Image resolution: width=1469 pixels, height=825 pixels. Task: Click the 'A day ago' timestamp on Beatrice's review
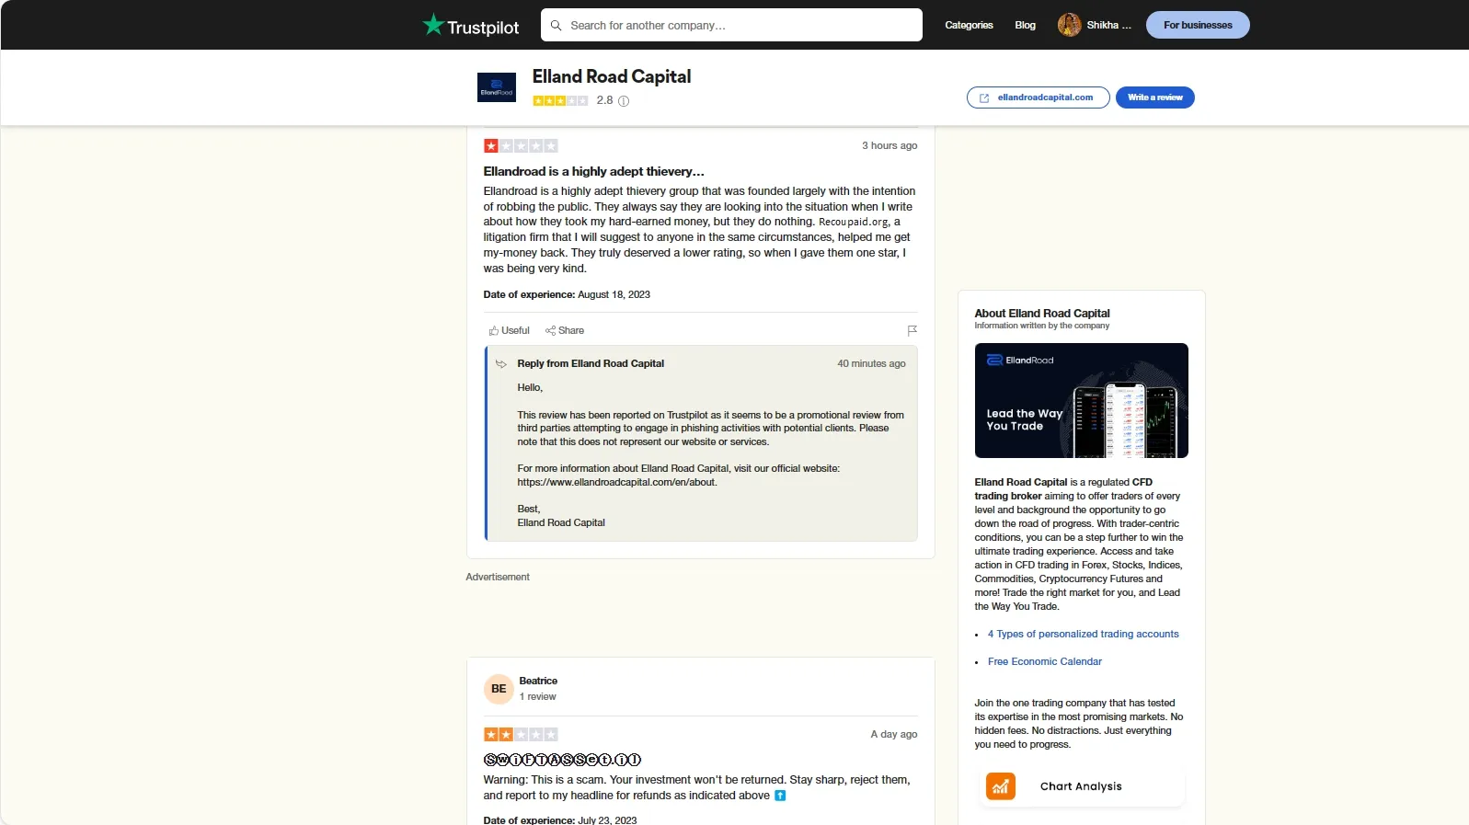pyautogui.click(x=894, y=734)
